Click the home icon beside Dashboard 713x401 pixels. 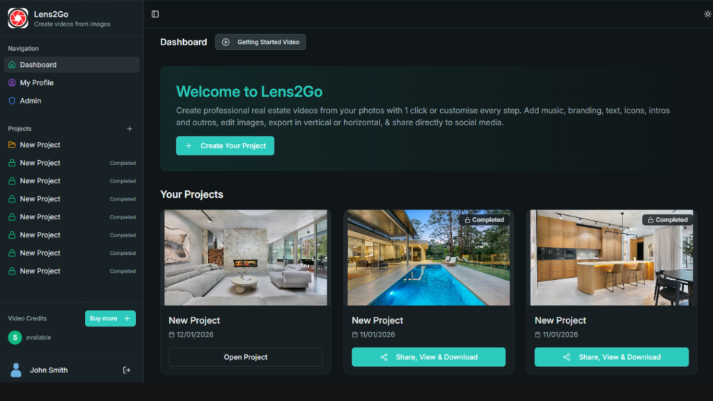[12, 65]
